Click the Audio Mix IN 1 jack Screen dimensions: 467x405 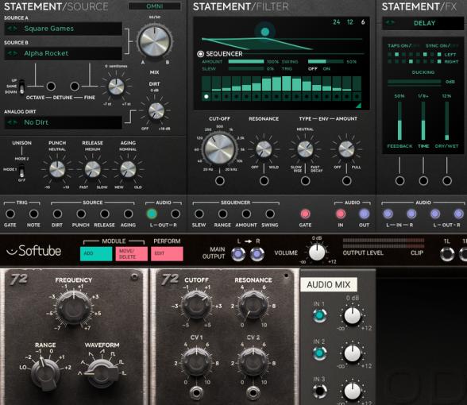319,316
